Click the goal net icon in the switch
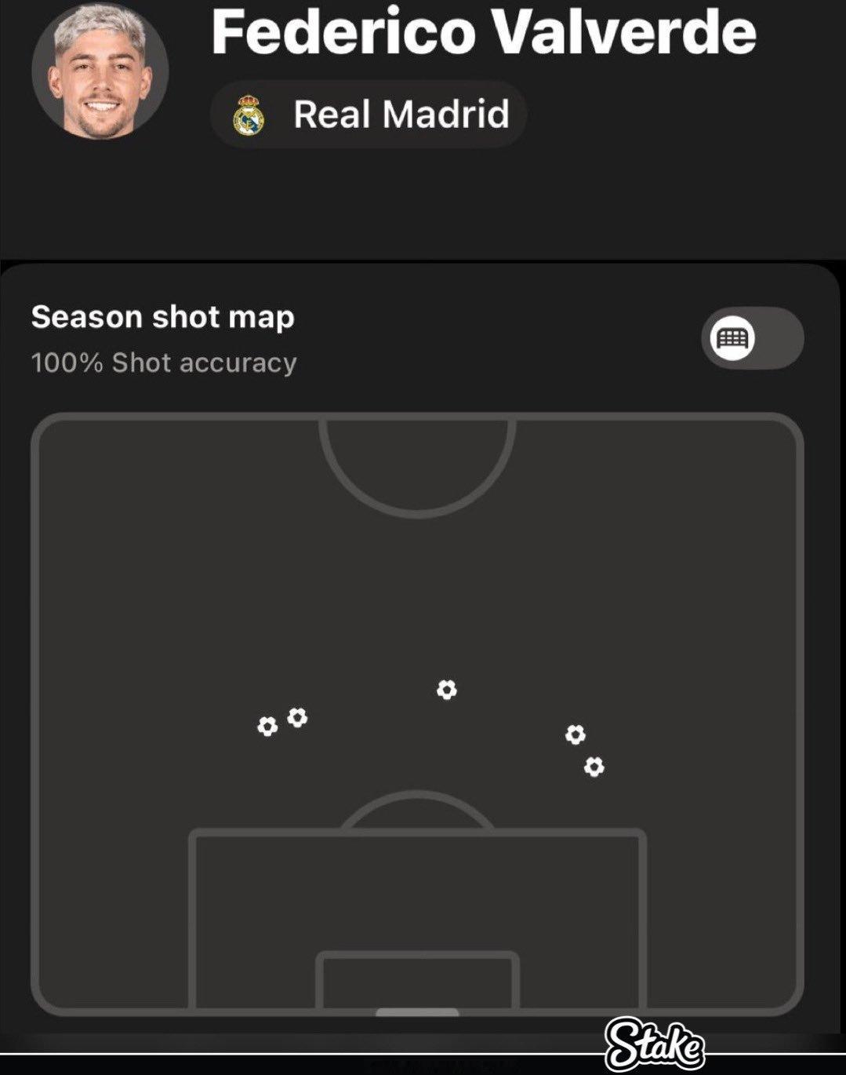The width and height of the screenshot is (846, 1075). [x=732, y=338]
